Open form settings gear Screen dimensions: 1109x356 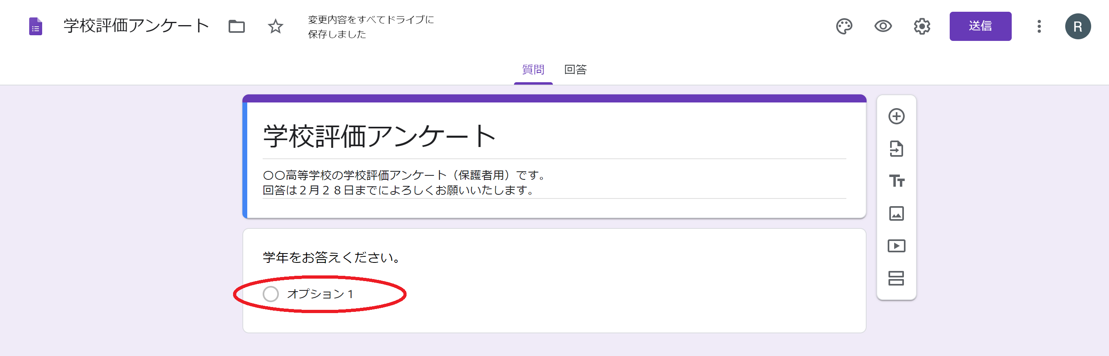[x=922, y=26]
